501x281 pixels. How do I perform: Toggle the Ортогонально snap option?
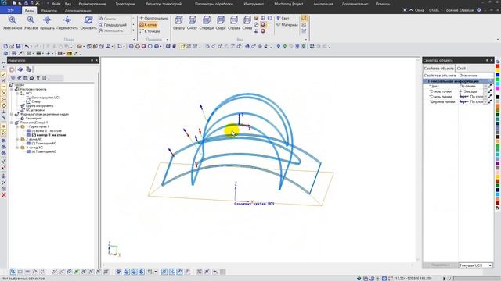point(153,18)
